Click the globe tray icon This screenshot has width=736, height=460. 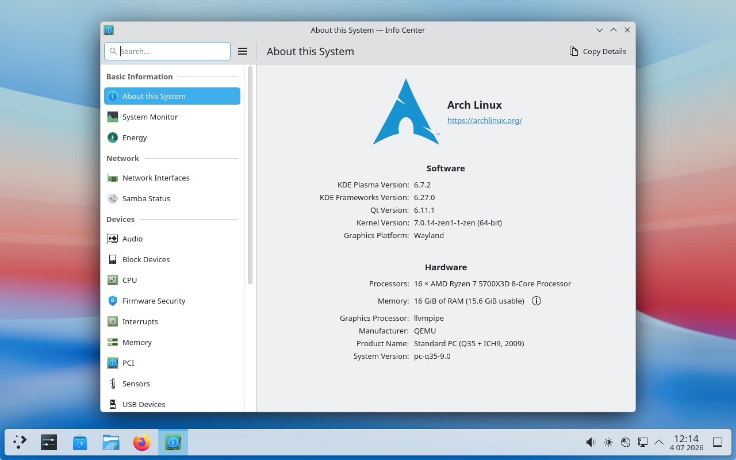tap(626, 442)
